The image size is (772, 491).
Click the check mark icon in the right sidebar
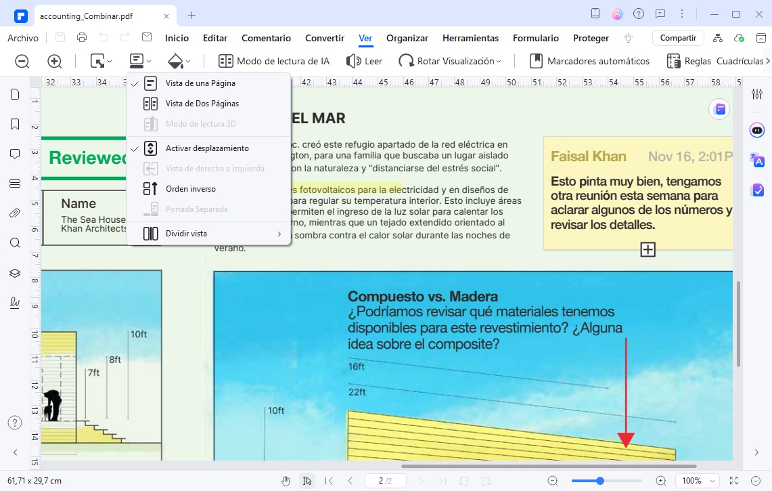[x=758, y=190]
